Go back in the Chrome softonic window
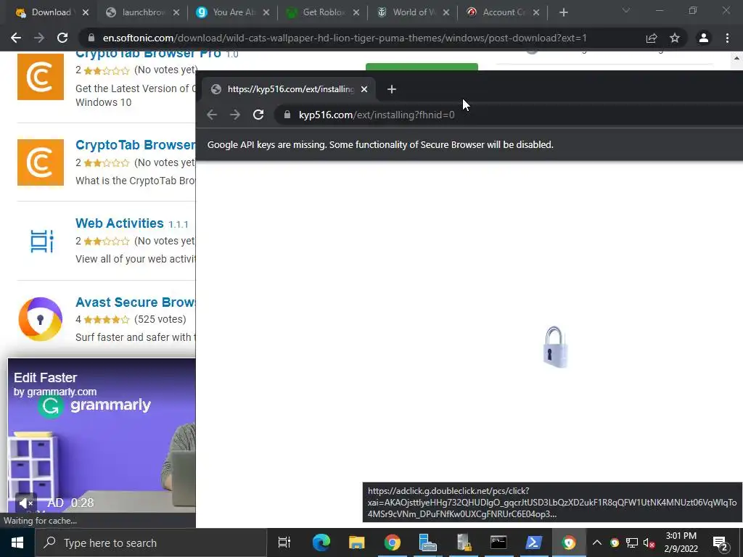 click(16, 38)
